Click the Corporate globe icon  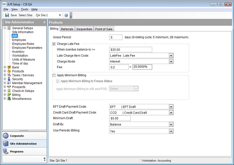click(6, 136)
